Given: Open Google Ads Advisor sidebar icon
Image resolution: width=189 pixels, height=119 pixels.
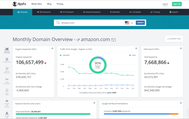Looking at the screenshot, I should 7,102.
